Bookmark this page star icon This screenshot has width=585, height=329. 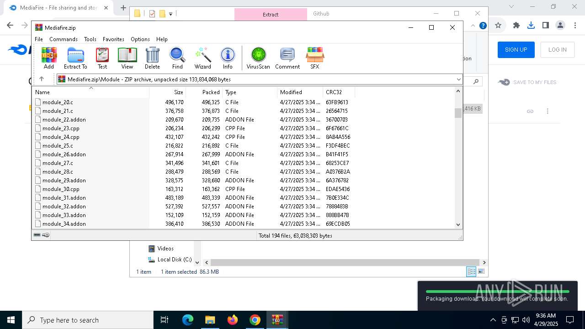(498, 26)
